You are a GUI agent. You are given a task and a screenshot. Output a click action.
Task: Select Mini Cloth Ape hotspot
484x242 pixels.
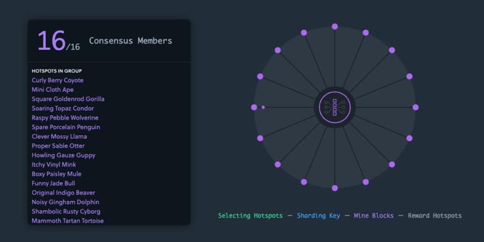[53, 90]
